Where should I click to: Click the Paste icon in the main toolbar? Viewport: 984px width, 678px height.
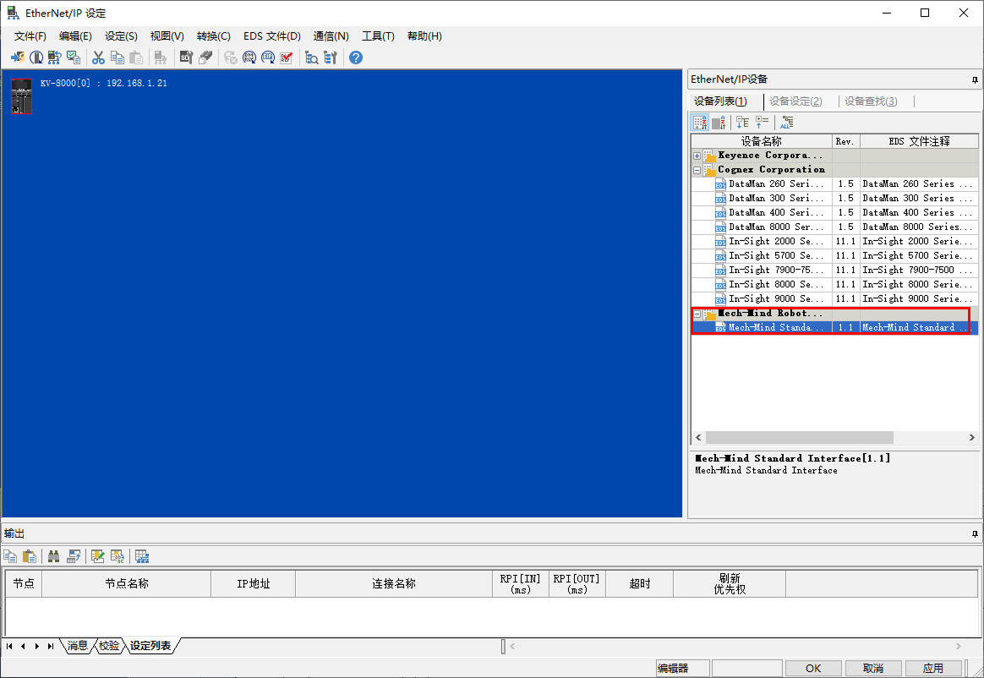click(x=135, y=57)
